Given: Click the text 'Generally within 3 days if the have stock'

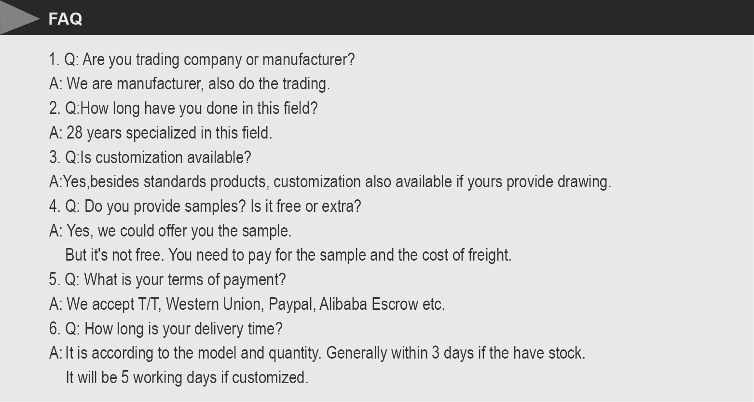Looking at the screenshot, I should [x=456, y=353].
